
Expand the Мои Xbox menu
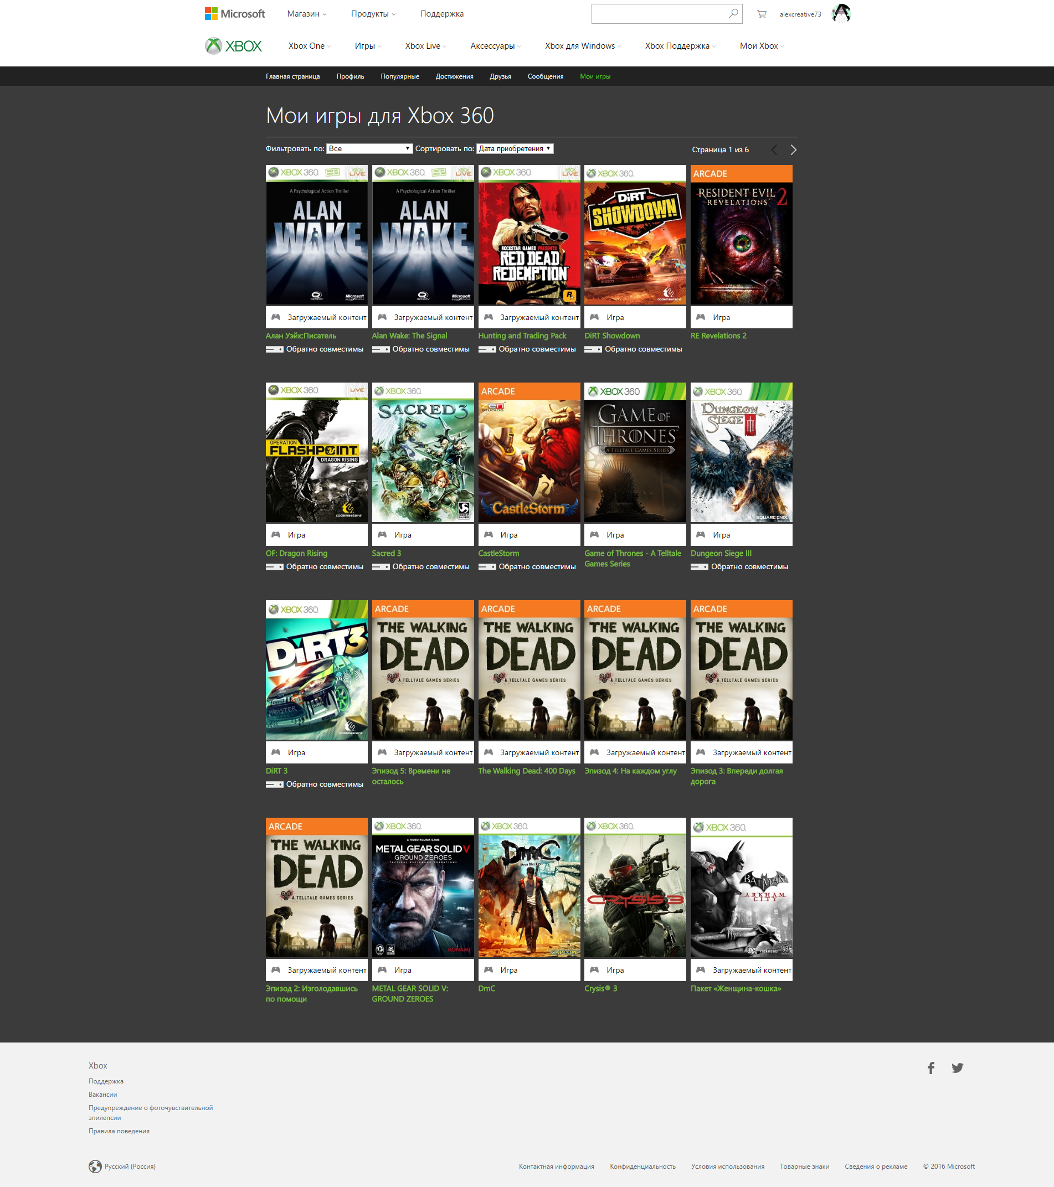tap(761, 46)
